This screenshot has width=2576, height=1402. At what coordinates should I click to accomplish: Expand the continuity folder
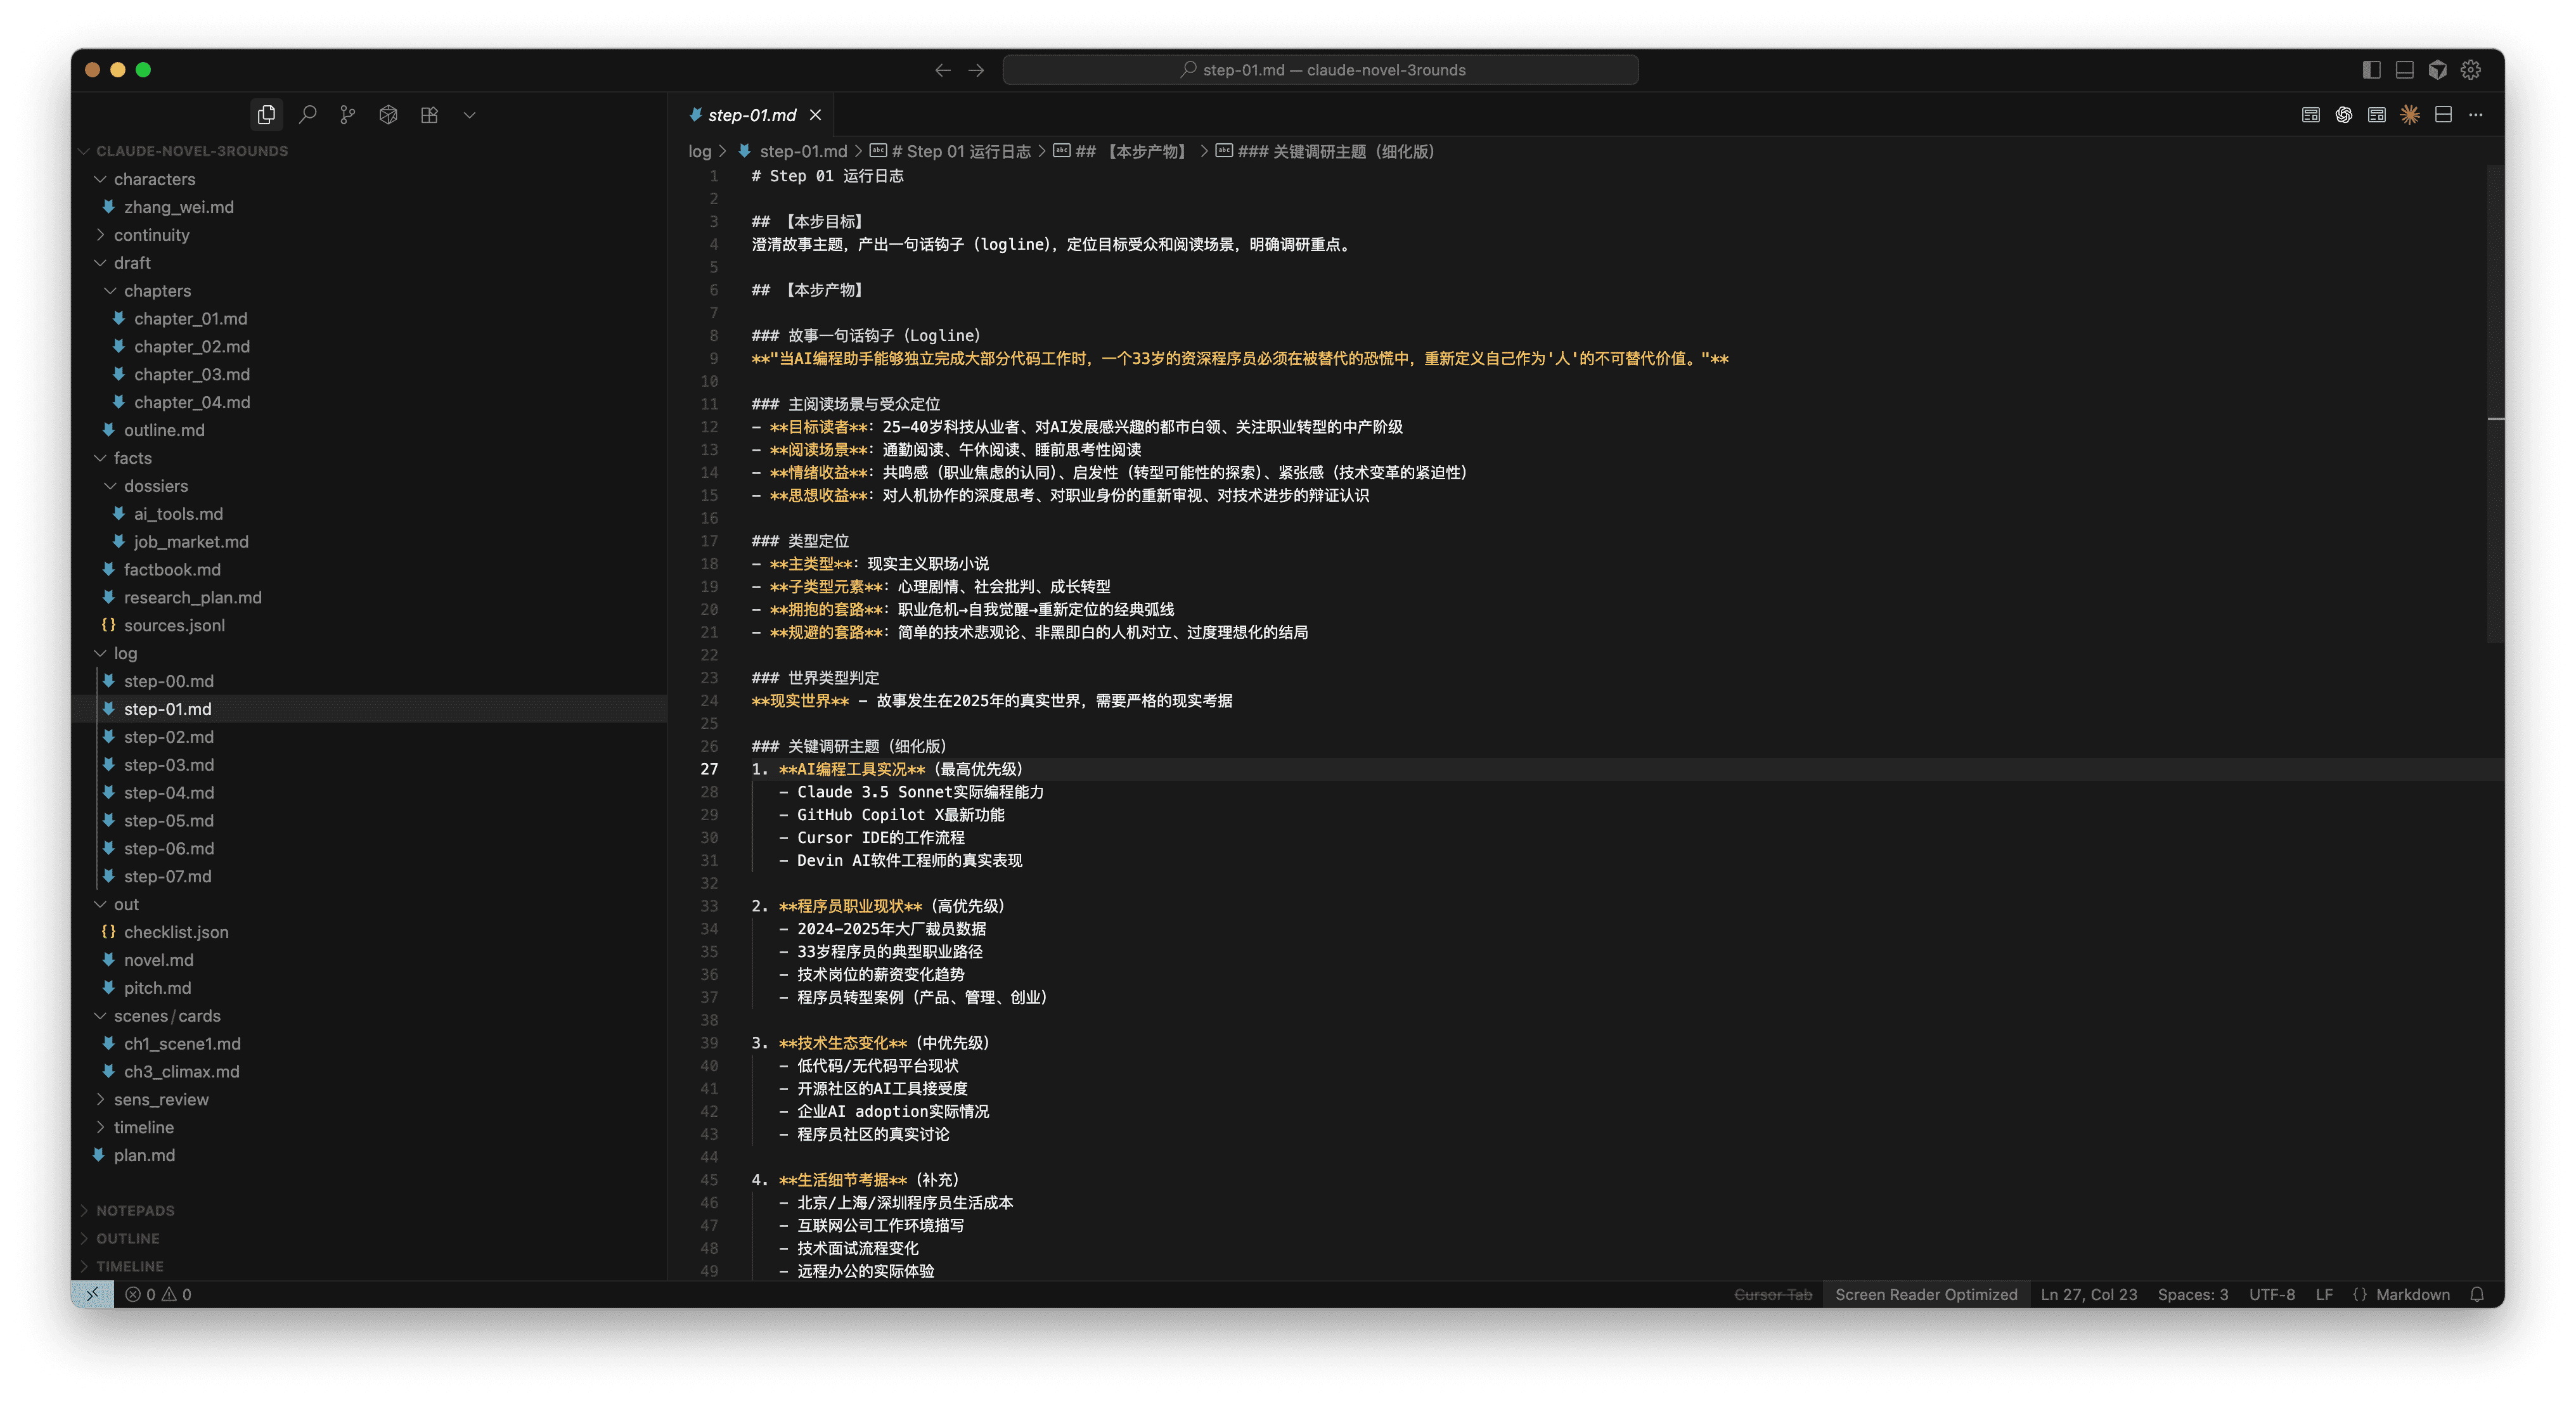(151, 235)
